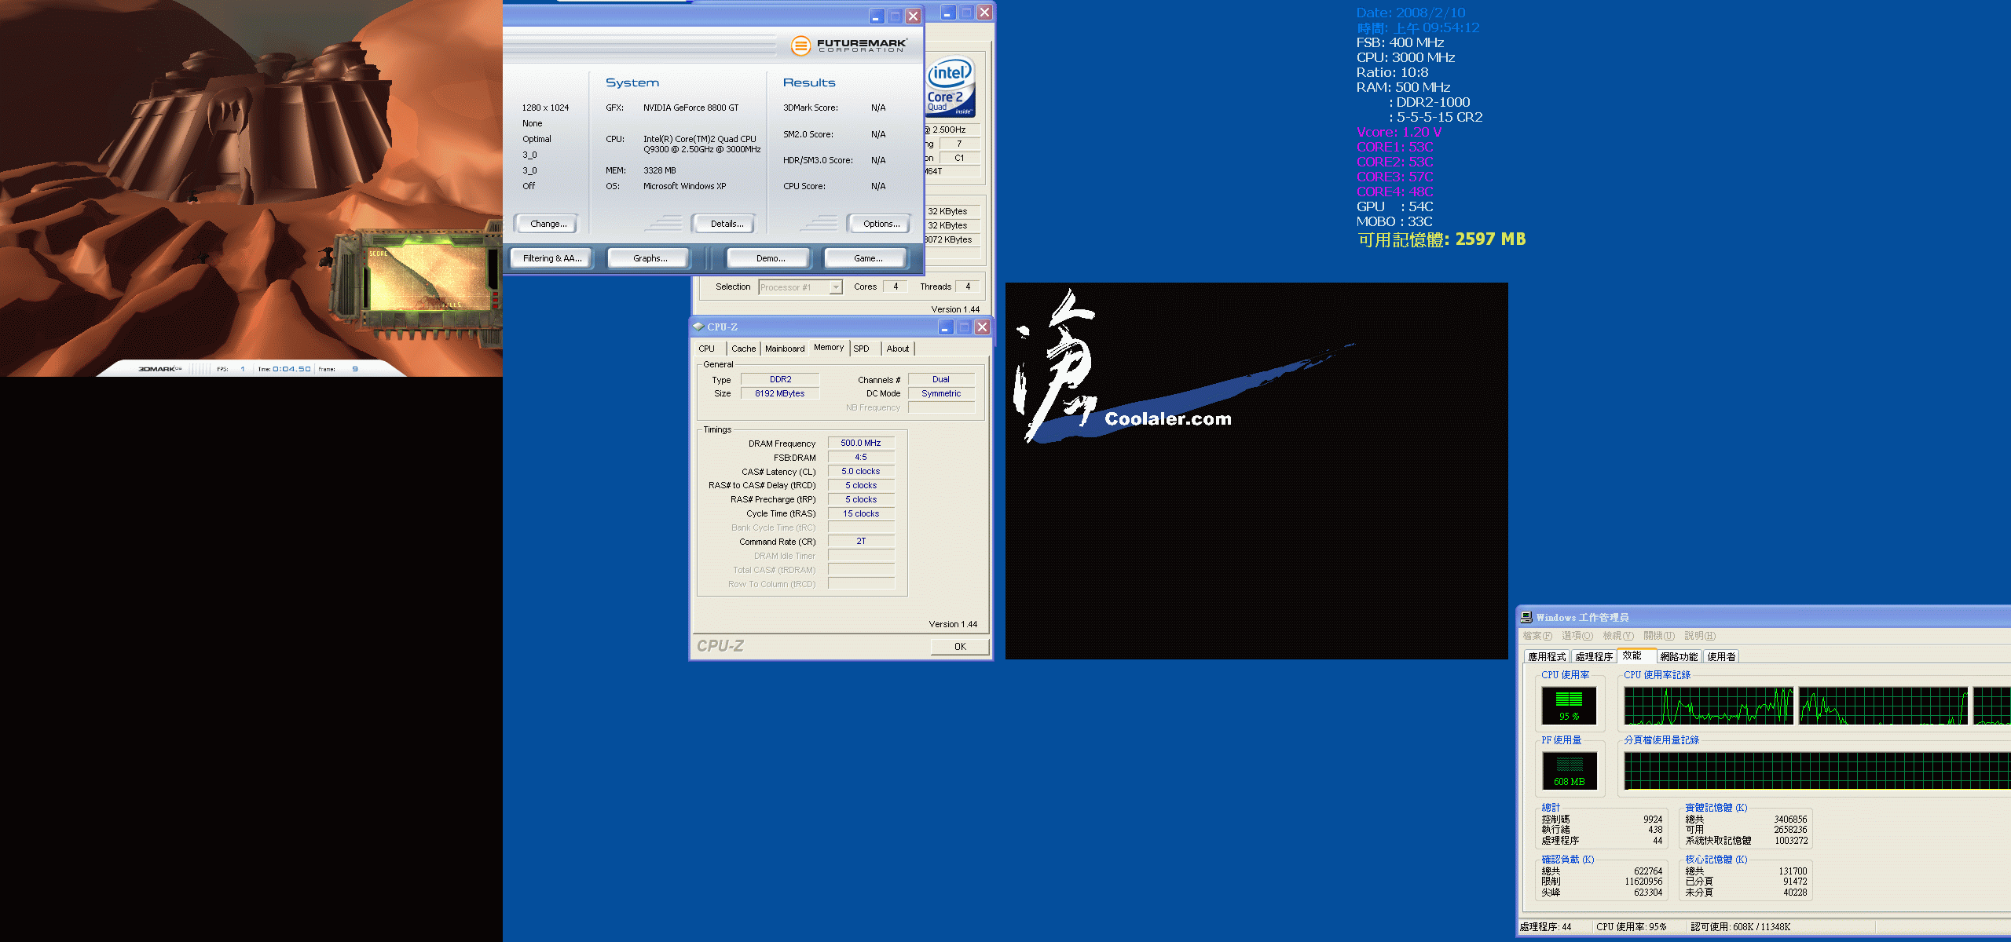The height and width of the screenshot is (942, 2011).
Task: Open the 關機(U) menu in Task Manager
Action: (x=1659, y=636)
